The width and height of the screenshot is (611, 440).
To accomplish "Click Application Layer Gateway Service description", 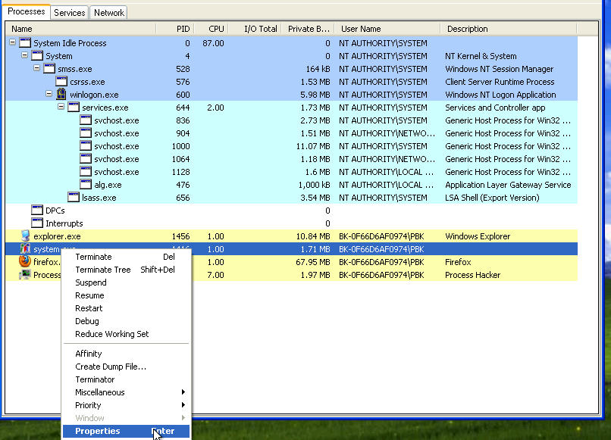I will point(508,185).
